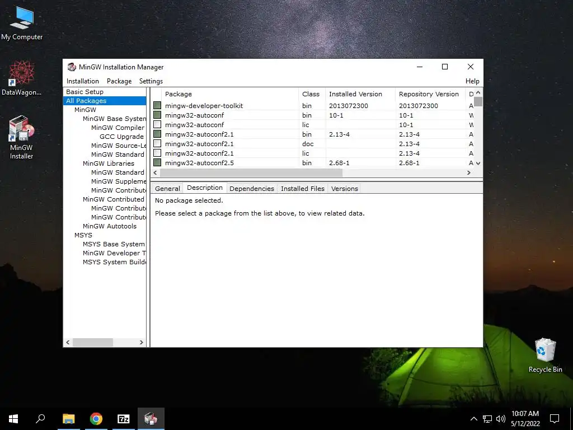573x430 pixels.
Task: Select MinGW Suppleme tree item
Action: (119, 181)
